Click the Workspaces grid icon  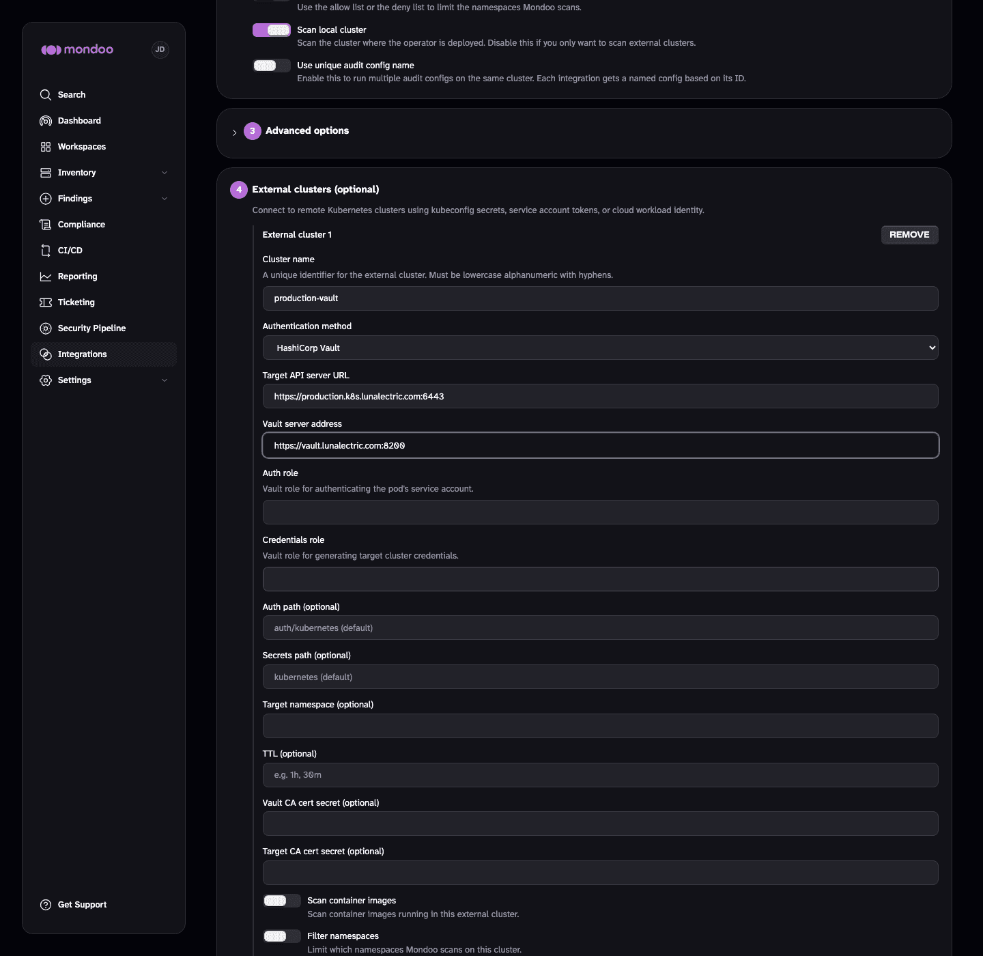(x=46, y=147)
